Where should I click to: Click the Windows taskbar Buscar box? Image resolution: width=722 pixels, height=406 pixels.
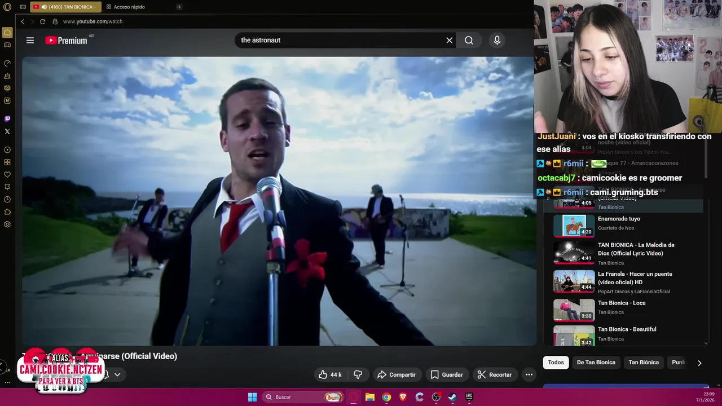[x=303, y=397]
